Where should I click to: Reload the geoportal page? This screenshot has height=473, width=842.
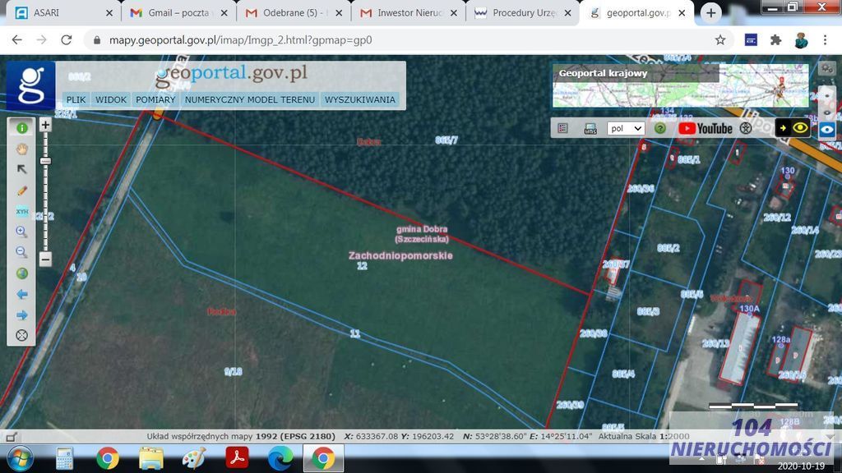[x=66, y=39]
